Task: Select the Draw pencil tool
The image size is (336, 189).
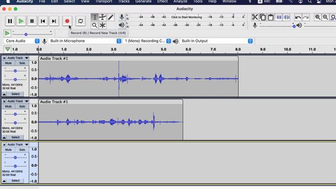Action: [x=111, y=17]
